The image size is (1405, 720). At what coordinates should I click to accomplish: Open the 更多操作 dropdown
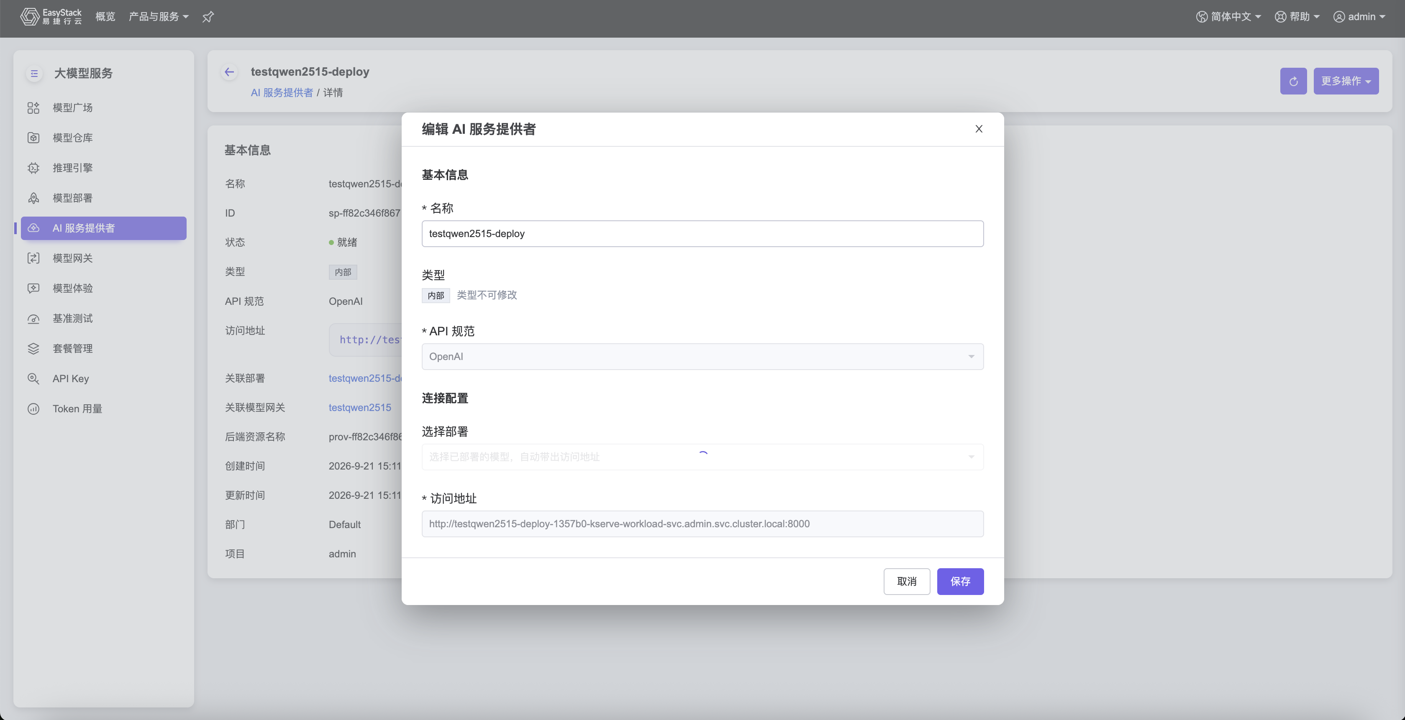tap(1346, 81)
